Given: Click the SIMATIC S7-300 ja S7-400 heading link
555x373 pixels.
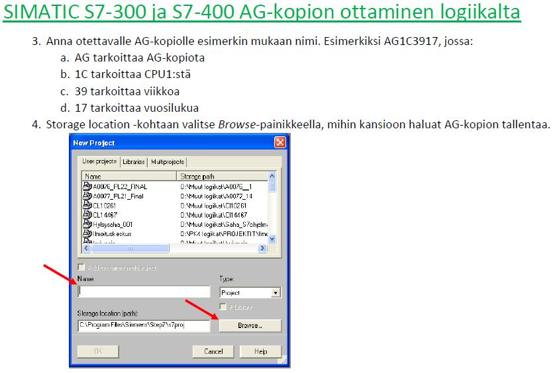Looking at the screenshot, I should tap(262, 12).
